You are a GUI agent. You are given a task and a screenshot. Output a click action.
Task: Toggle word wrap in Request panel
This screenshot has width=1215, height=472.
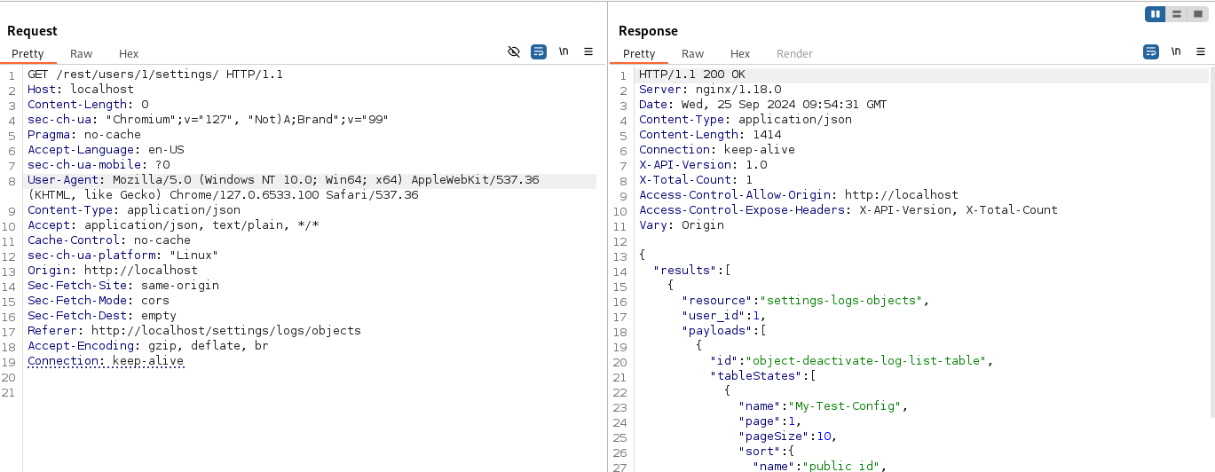tap(539, 52)
